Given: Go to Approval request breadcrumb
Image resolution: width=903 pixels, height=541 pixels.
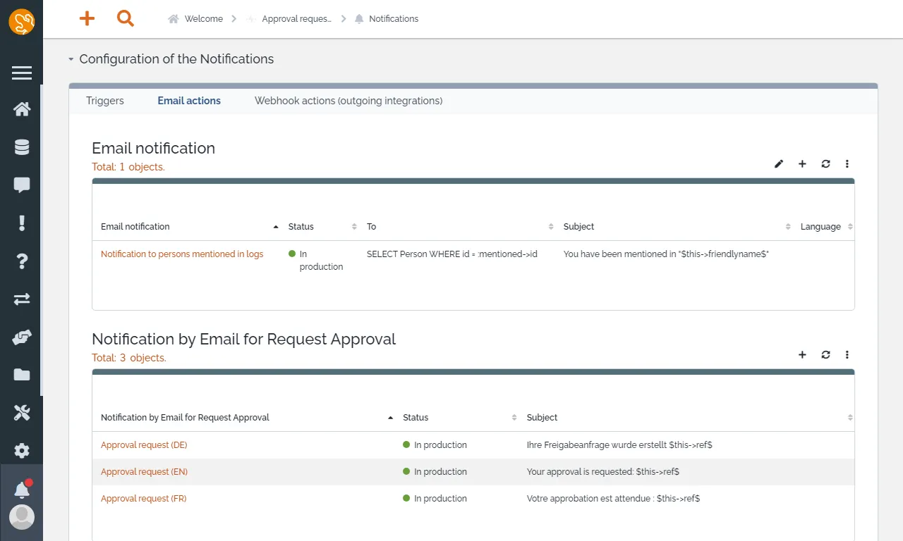Looking at the screenshot, I should pyautogui.click(x=289, y=19).
